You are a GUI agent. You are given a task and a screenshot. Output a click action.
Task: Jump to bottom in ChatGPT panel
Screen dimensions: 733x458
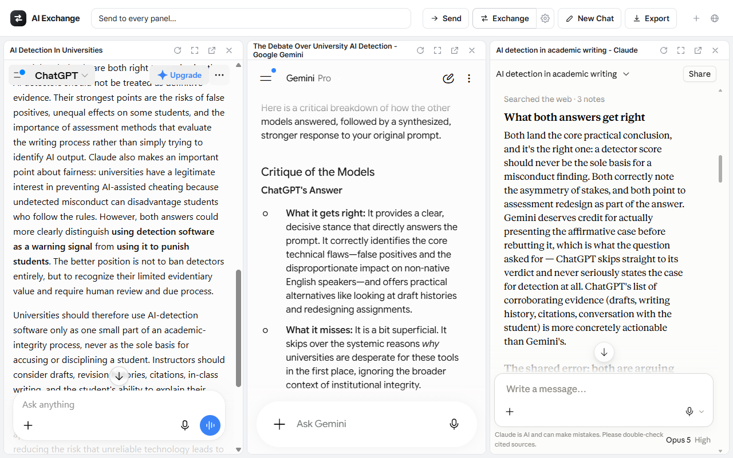pyautogui.click(x=119, y=376)
